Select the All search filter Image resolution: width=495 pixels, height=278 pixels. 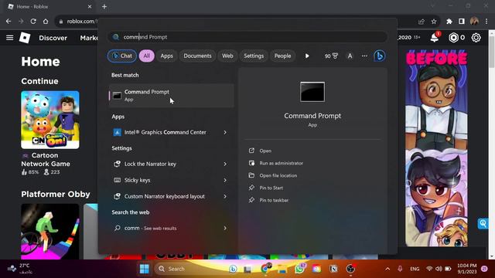click(x=146, y=56)
